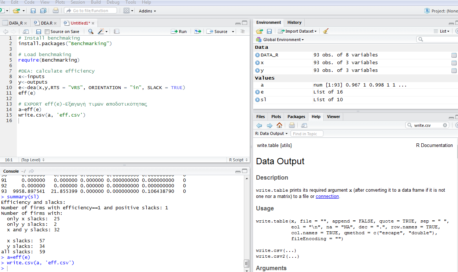Switch to the History tab

pos(294,22)
